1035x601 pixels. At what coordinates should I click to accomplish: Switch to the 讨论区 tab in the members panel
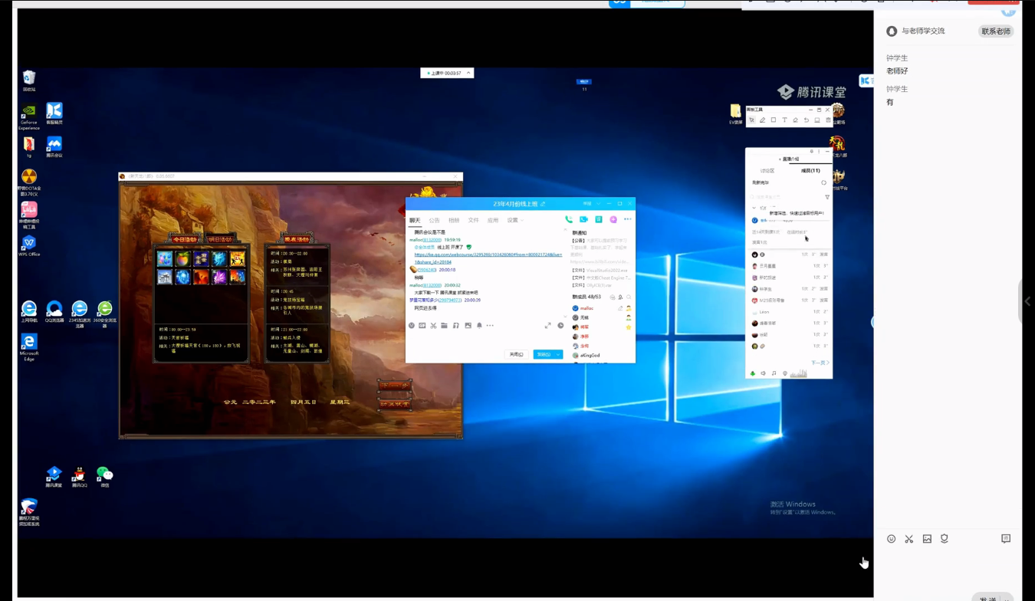click(x=767, y=170)
